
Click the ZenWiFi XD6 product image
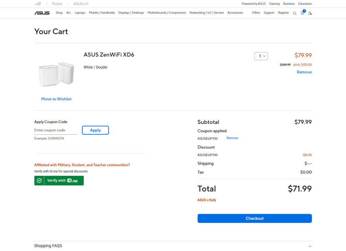(x=56, y=74)
